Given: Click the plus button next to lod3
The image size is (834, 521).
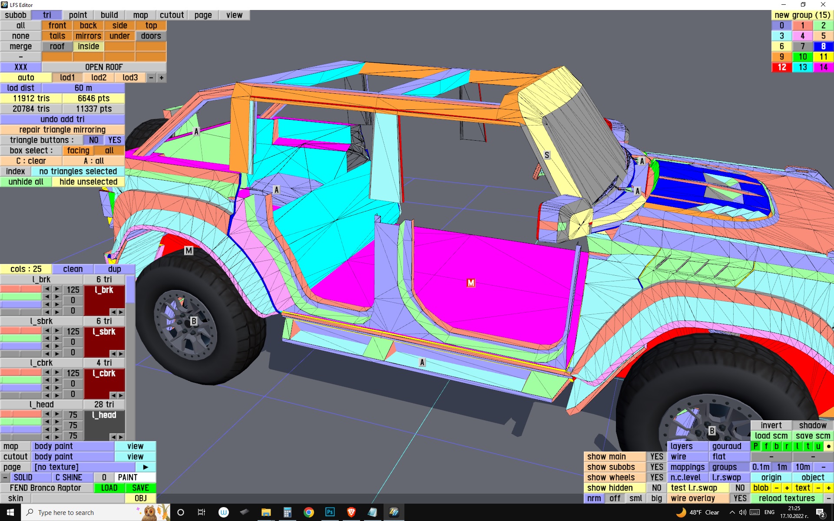Looking at the screenshot, I should tap(162, 78).
